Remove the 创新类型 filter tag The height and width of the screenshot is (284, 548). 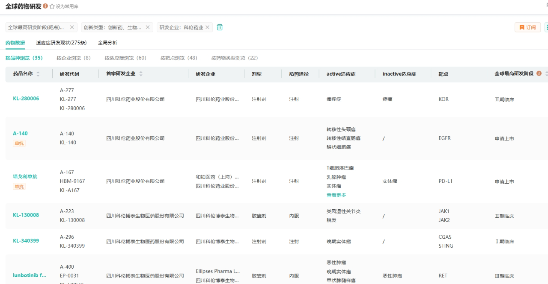[x=148, y=27]
